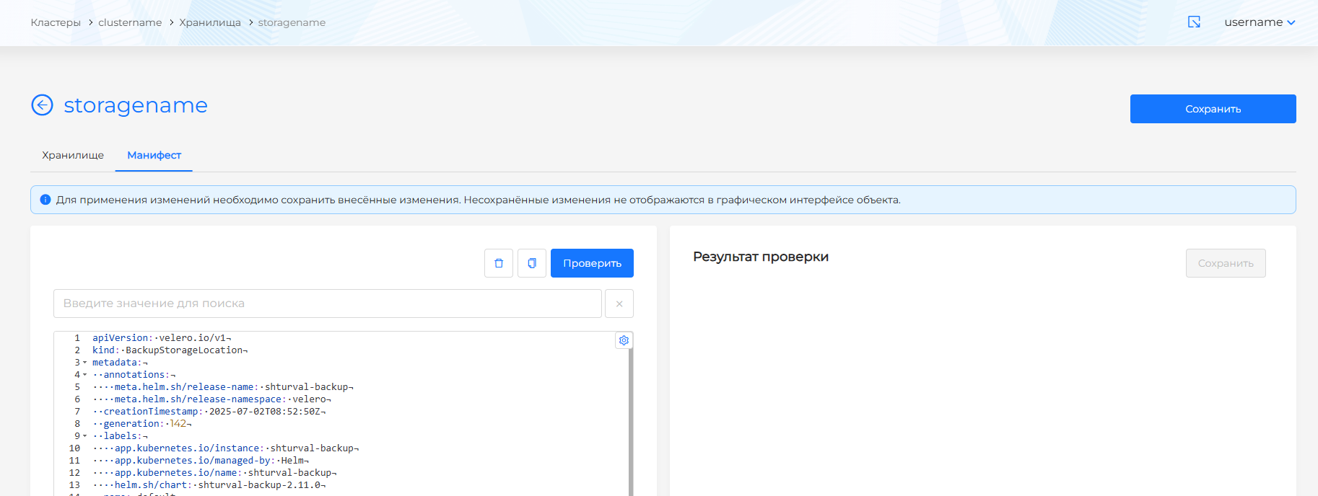Go to Кластеры in breadcrumbs

point(56,22)
